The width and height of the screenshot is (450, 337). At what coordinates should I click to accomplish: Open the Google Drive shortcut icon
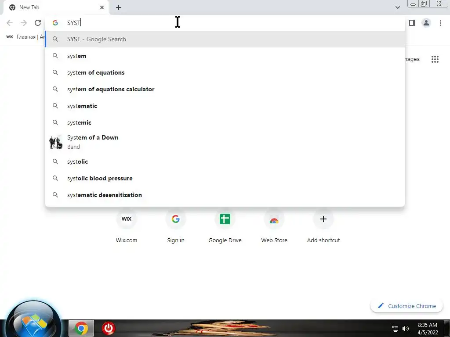pyautogui.click(x=225, y=219)
